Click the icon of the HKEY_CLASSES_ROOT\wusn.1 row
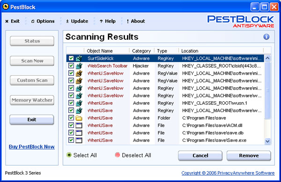The height and width of the screenshot is (182, 281). point(79,103)
